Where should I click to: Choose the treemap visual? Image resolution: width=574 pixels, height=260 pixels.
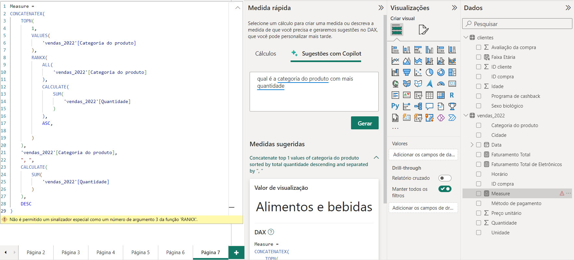(x=452, y=72)
